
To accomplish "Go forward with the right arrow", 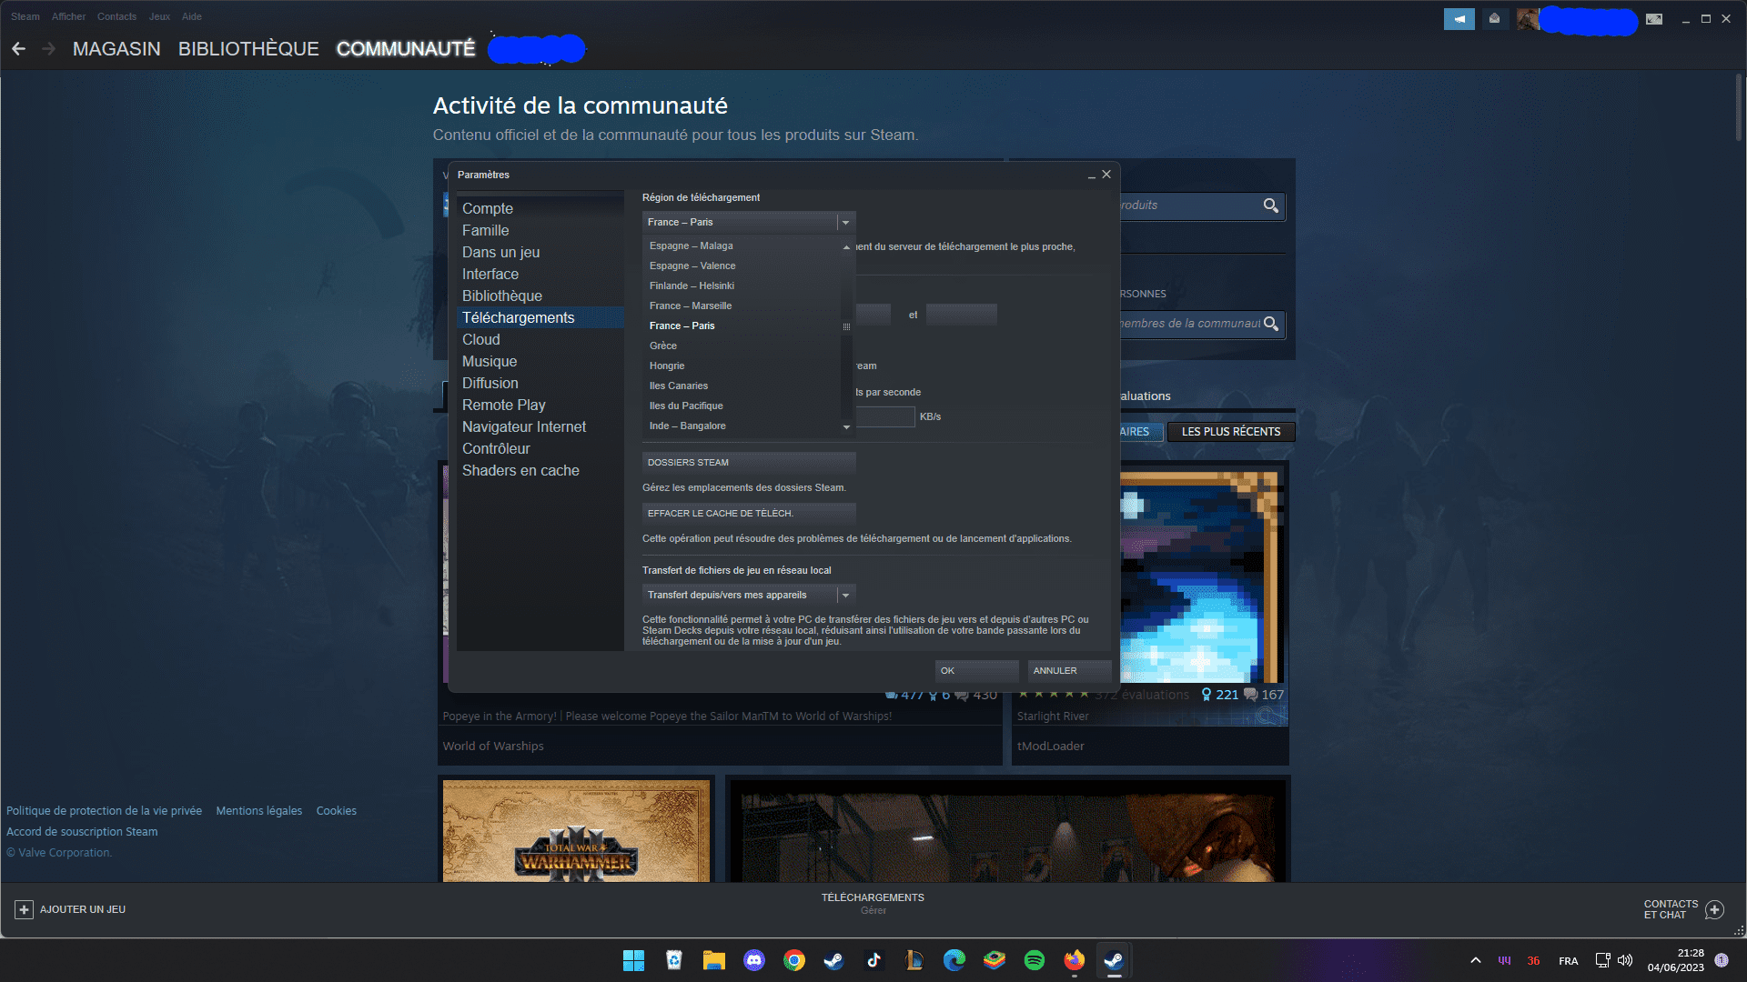I will (x=48, y=48).
